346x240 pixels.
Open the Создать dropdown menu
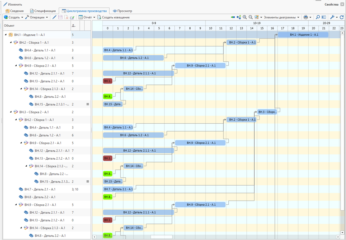pyautogui.click(x=14, y=17)
